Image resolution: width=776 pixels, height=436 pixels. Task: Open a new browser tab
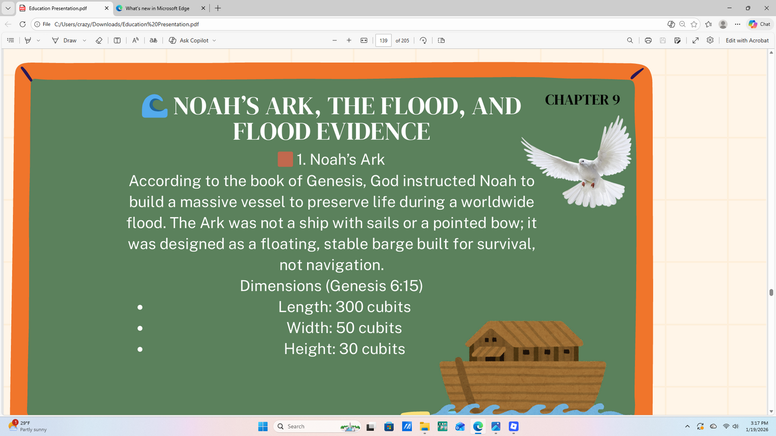[x=218, y=9]
